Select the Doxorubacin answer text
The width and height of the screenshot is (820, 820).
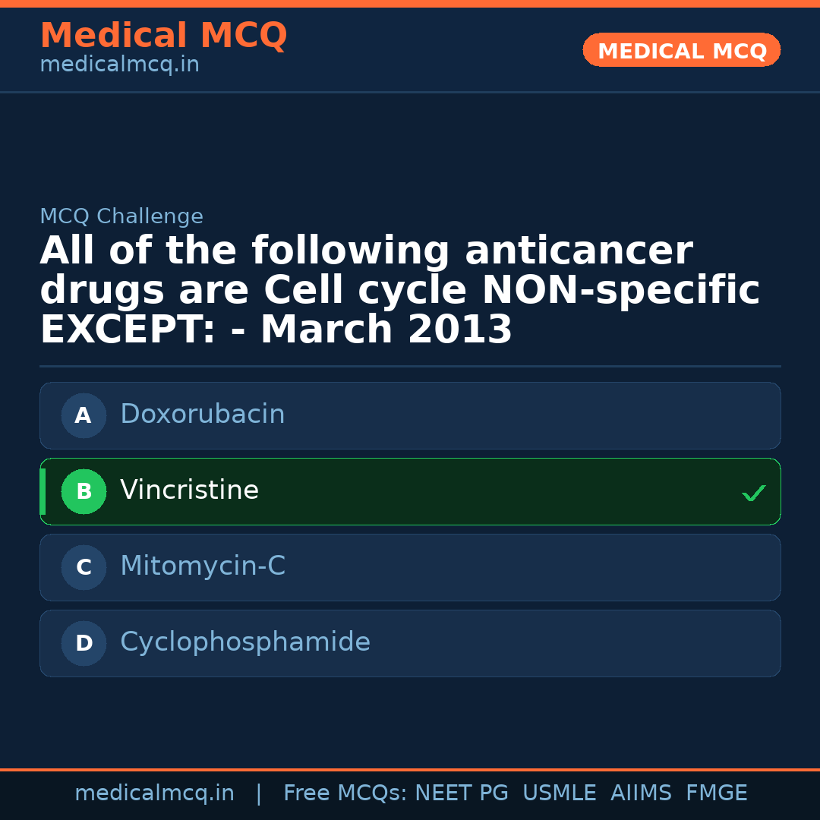coord(202,415)
